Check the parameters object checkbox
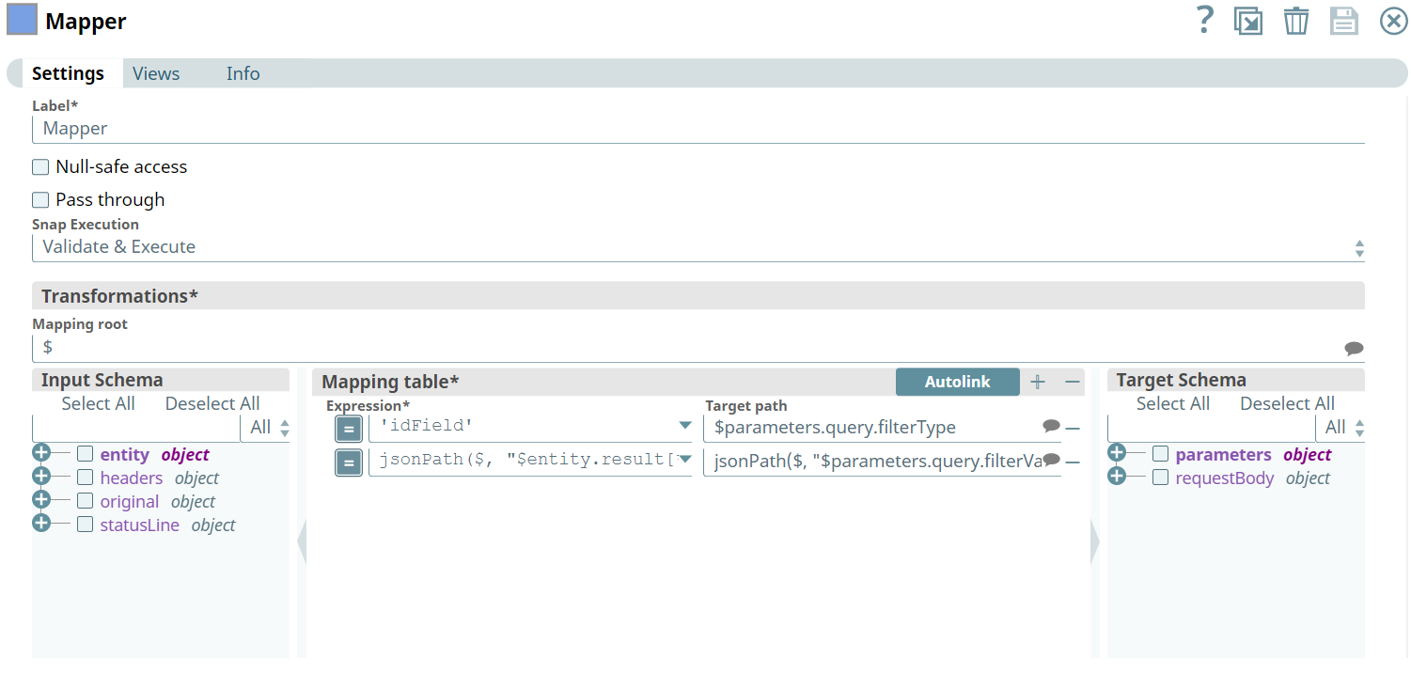The width and height of the screenshot is (1411, 674). [1160, 454]
